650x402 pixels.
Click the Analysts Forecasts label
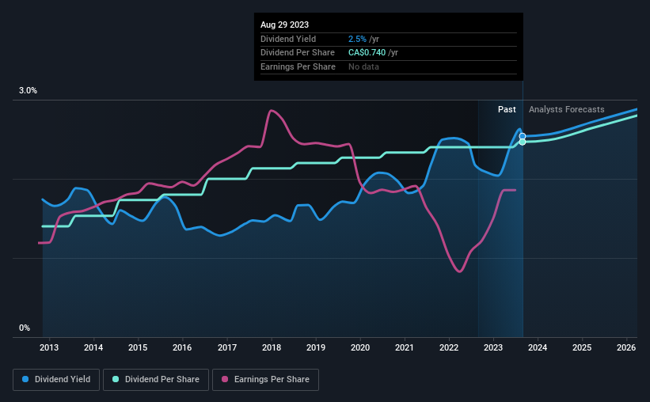pyautogui.click(x=566, y=109)
